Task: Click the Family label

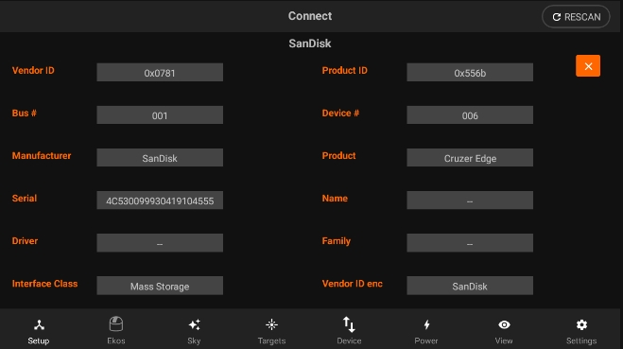Action: [x=337, y=241]
